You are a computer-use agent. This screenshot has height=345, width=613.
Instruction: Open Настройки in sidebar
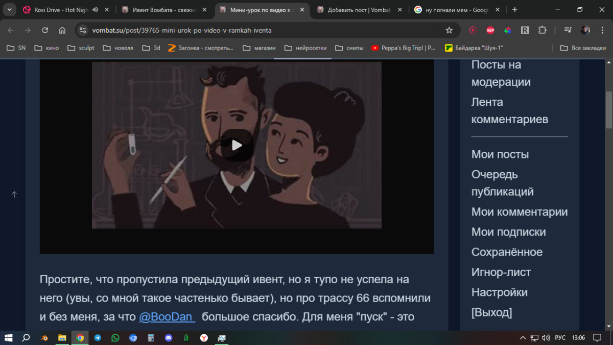[x=500, y=292]
